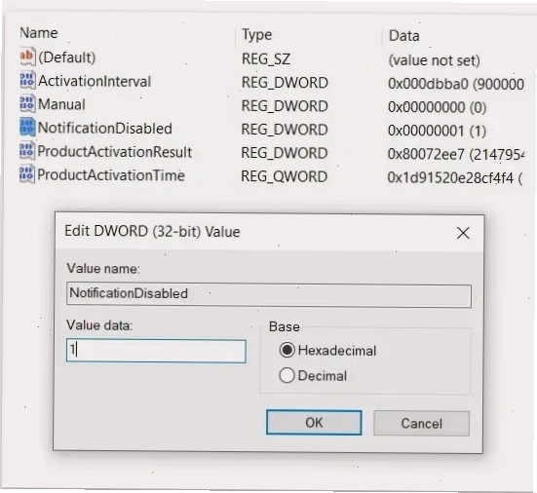Click the REG_QWORD type cell
The height and width of the screenshot is (493, 537).
tap(285, 176)
